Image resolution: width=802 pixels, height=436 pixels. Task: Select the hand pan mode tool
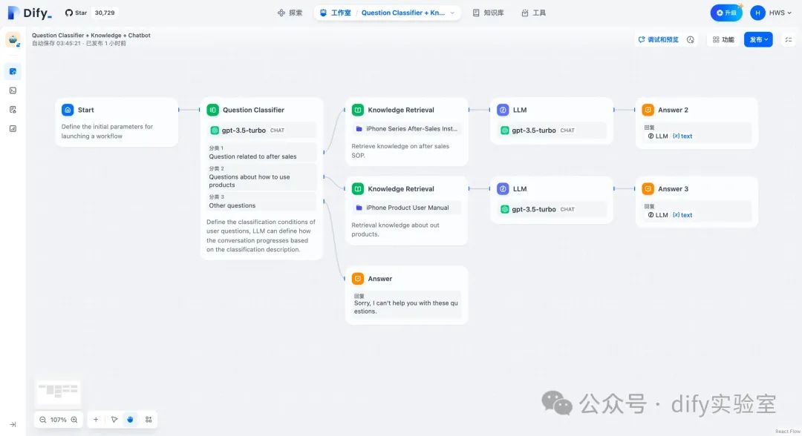pos(131,420)
